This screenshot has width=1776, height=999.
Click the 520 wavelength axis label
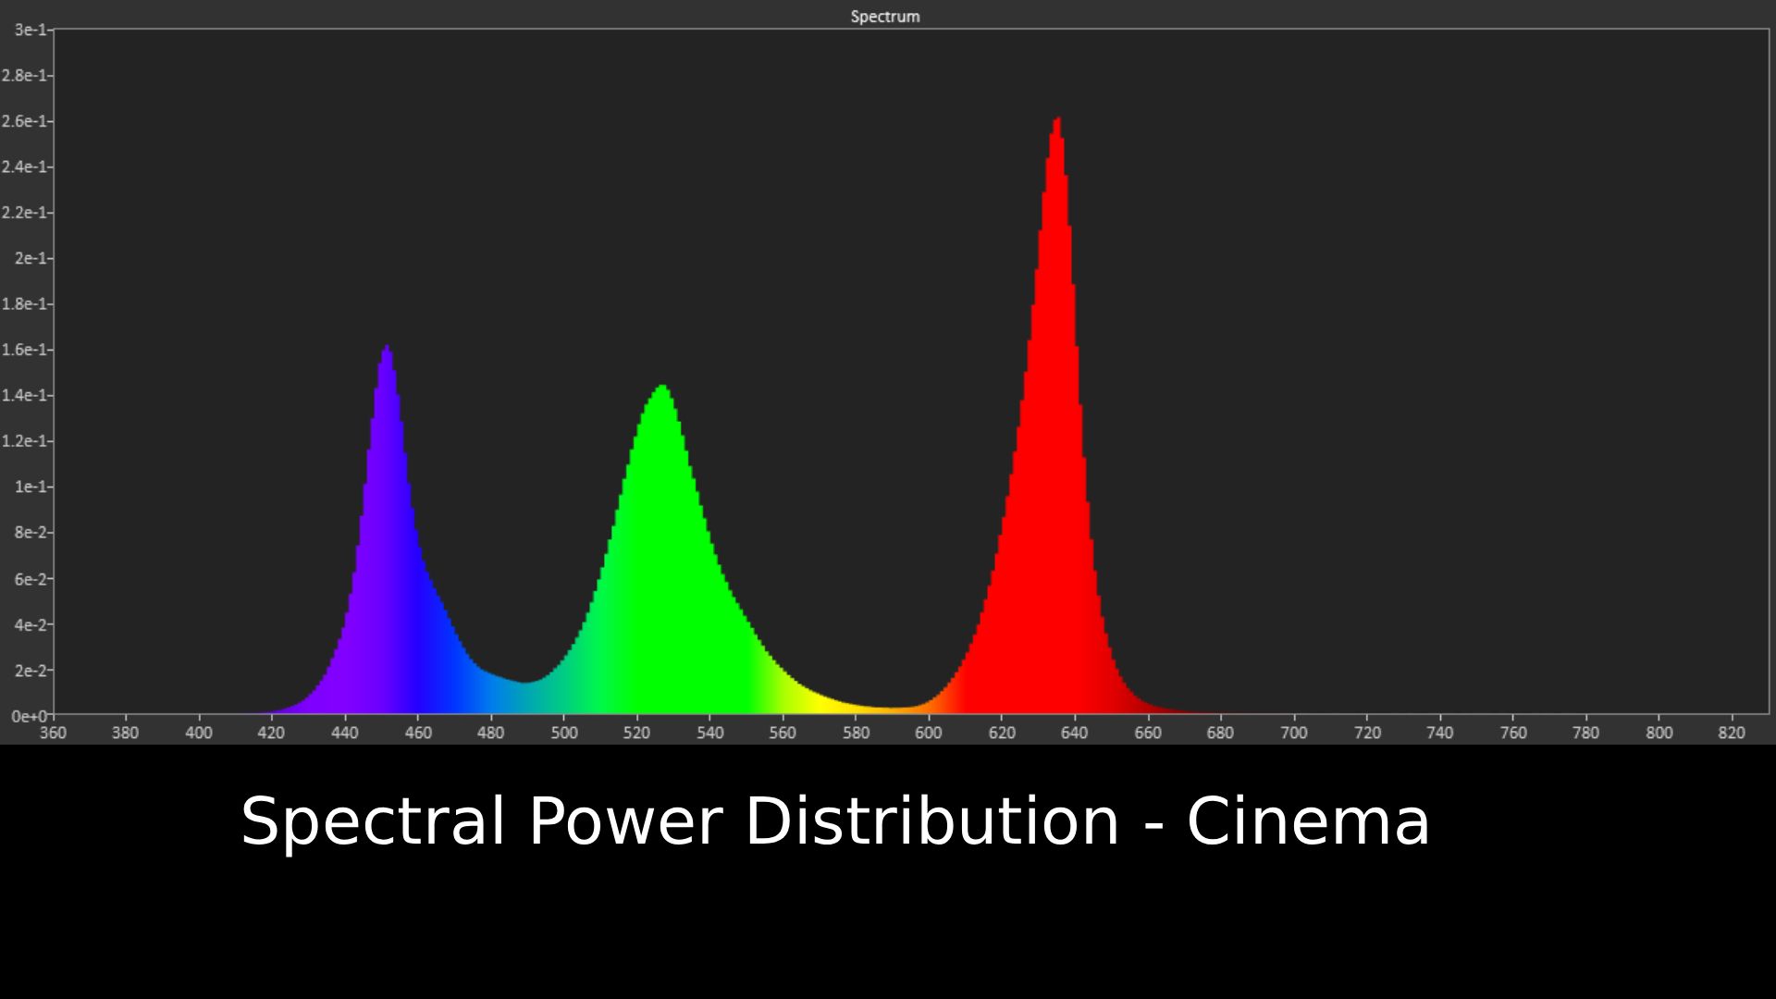636,733
